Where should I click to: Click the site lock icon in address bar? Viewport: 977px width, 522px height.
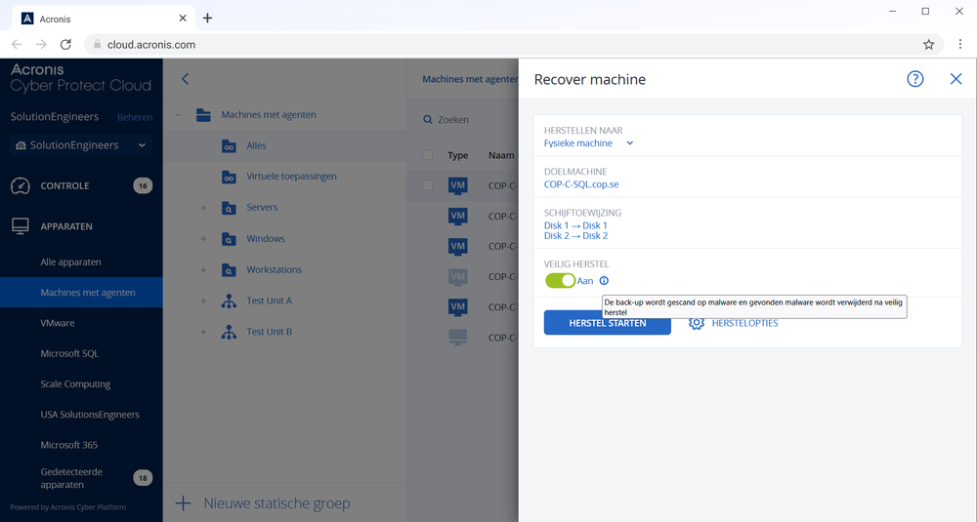click(97, 44)
